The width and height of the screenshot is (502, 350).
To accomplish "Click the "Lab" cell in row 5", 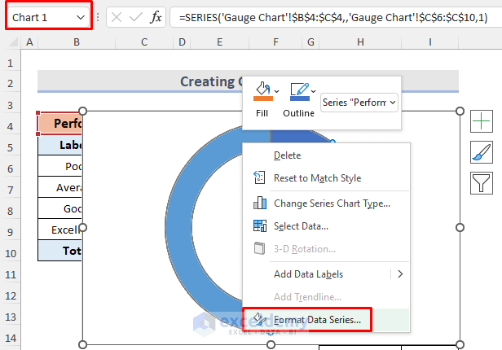I will coord(59,145).
